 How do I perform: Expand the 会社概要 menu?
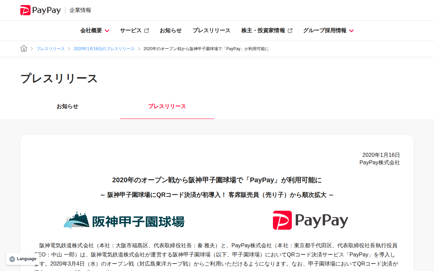tap(95, 30)
